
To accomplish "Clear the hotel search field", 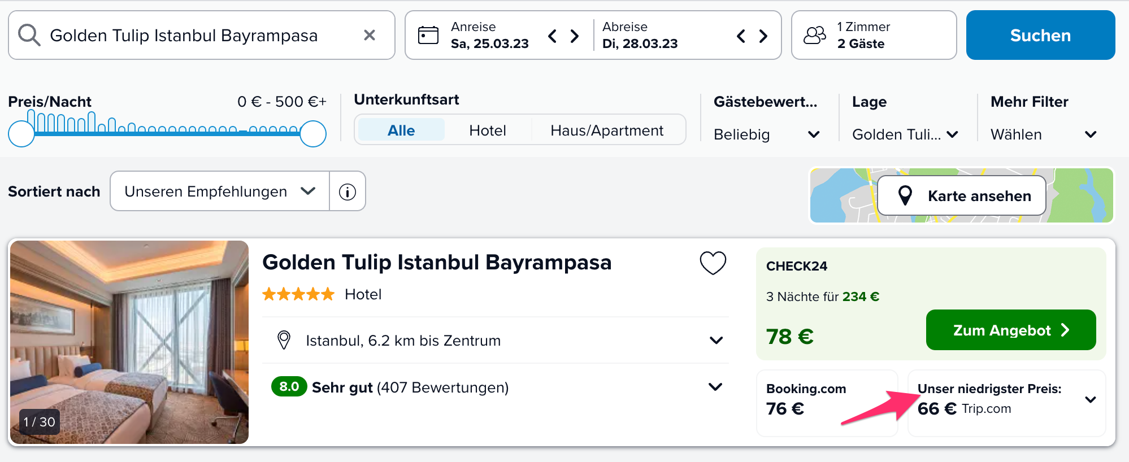I will [370, 35].
